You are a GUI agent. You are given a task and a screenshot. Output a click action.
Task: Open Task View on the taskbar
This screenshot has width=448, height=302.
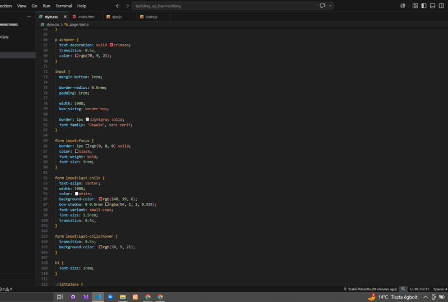[x=60, y=297]
